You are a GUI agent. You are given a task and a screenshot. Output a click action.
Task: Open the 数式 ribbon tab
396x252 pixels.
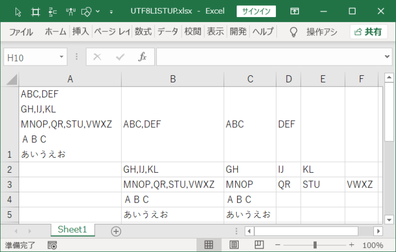tap(143, 31)
